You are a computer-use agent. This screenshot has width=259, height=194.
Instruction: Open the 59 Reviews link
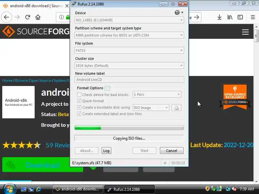click(58, 145)
